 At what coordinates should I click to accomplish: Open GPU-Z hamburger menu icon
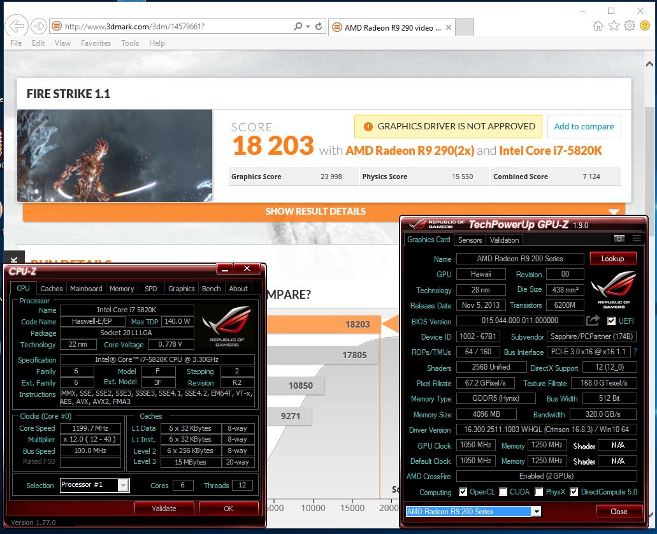tap(637, 238)
